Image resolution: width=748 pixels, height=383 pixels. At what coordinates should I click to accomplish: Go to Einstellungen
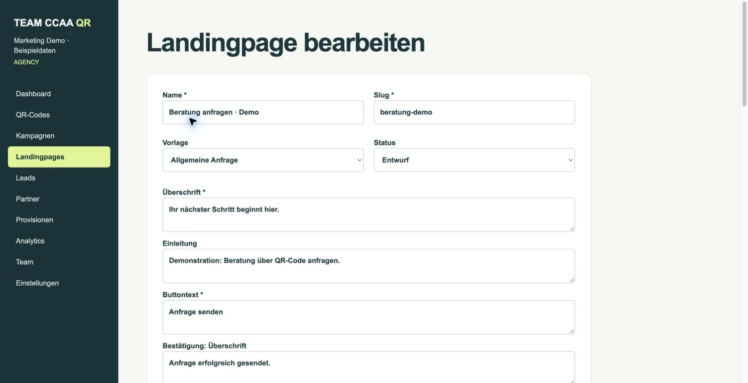click(59, 283)
